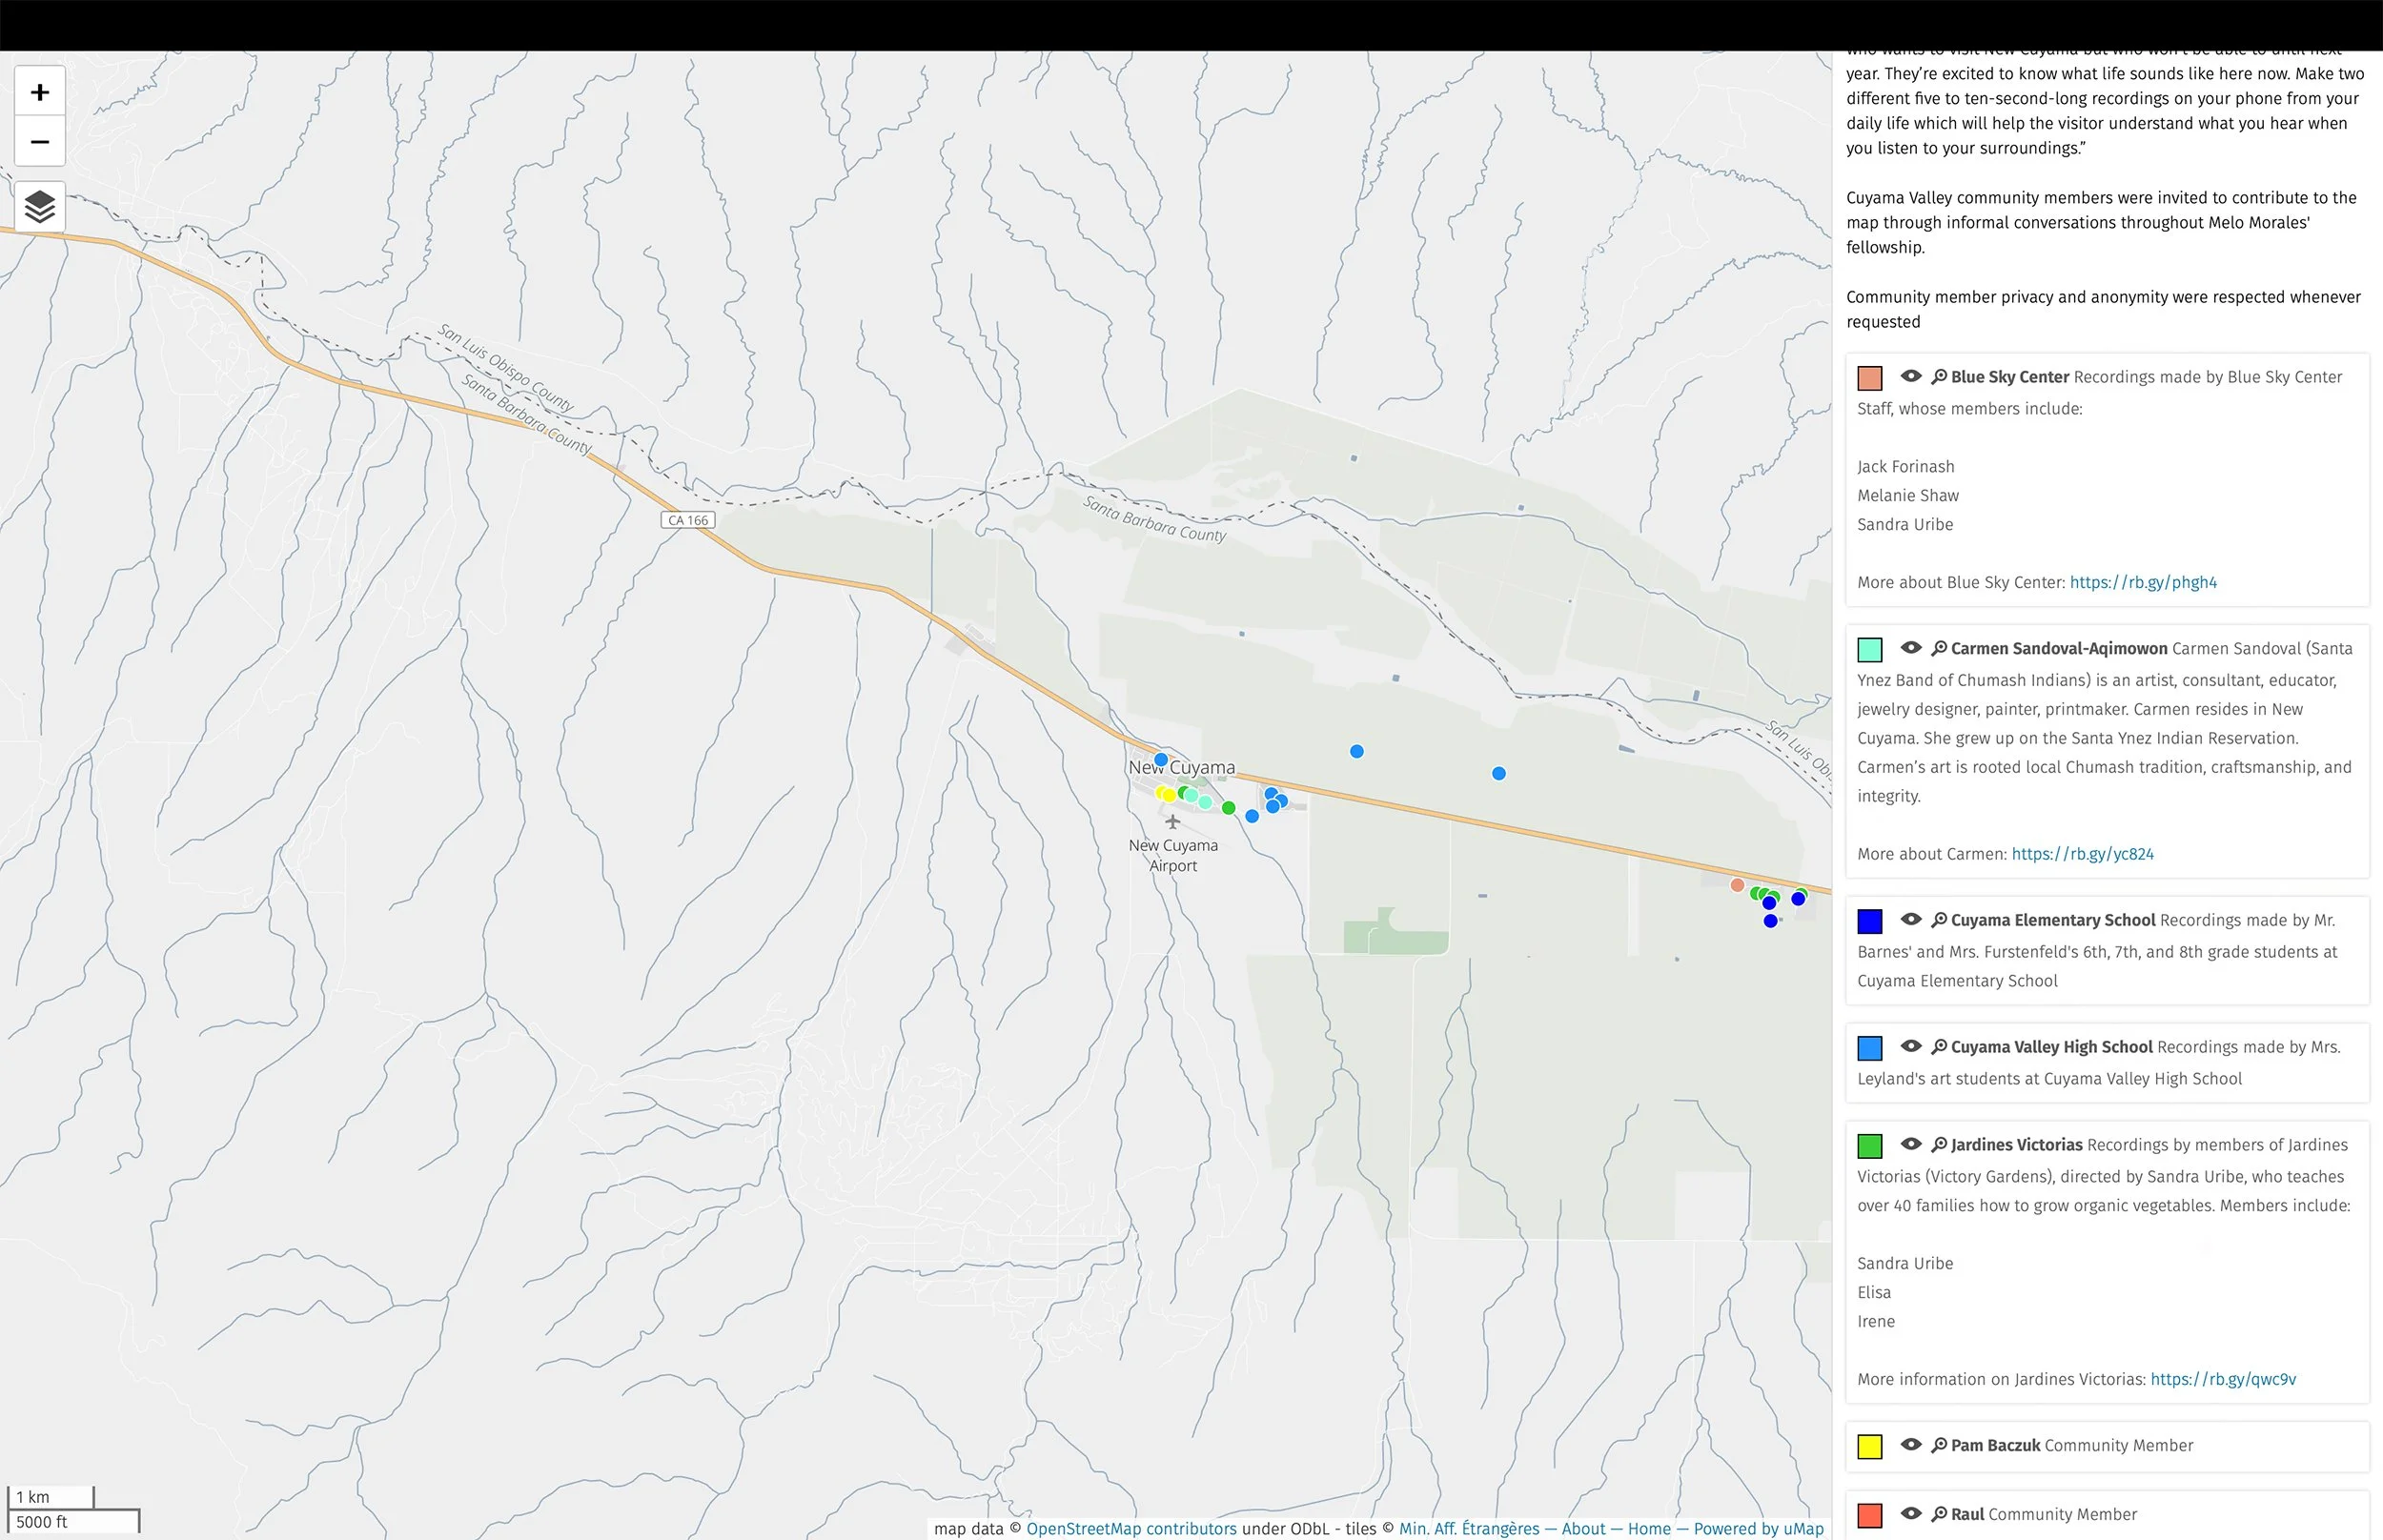This screenshot has width=2383, height=1540.
Task: Toggle Raul layer visibility eye
Action: [1910, 1514]
